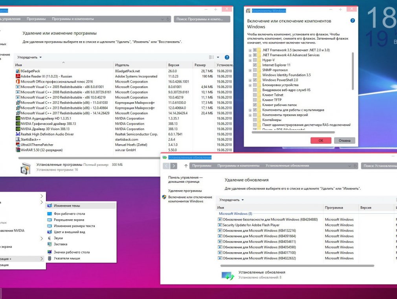The image size is (397, 299).
Task: Open Панель управления домашняя страница link
Action: (186, 180)
